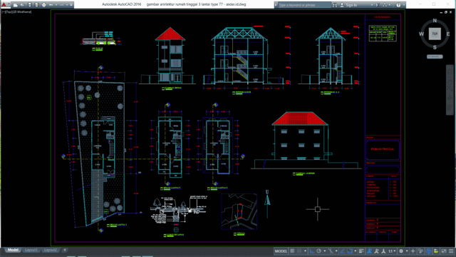Screen dimensions: 456x257
Task: Click the S compass direction on ViewCube
Action: coord(435,47)
